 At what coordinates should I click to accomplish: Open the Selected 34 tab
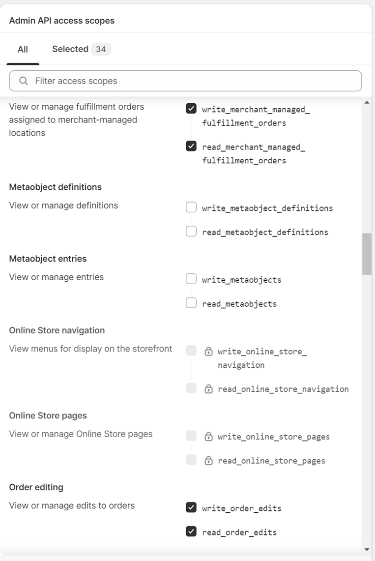[x=82, y=49]
